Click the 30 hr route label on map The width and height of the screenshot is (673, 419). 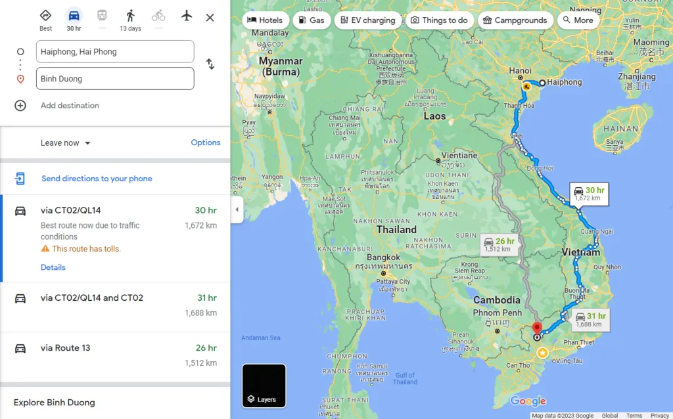[589, 194]
